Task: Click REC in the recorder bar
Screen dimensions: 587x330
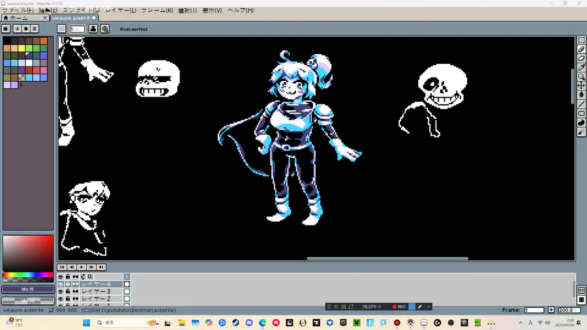Action: pos(399,307)
